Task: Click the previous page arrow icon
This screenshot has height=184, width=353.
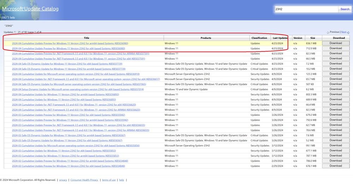Action: tap(328, 32)
